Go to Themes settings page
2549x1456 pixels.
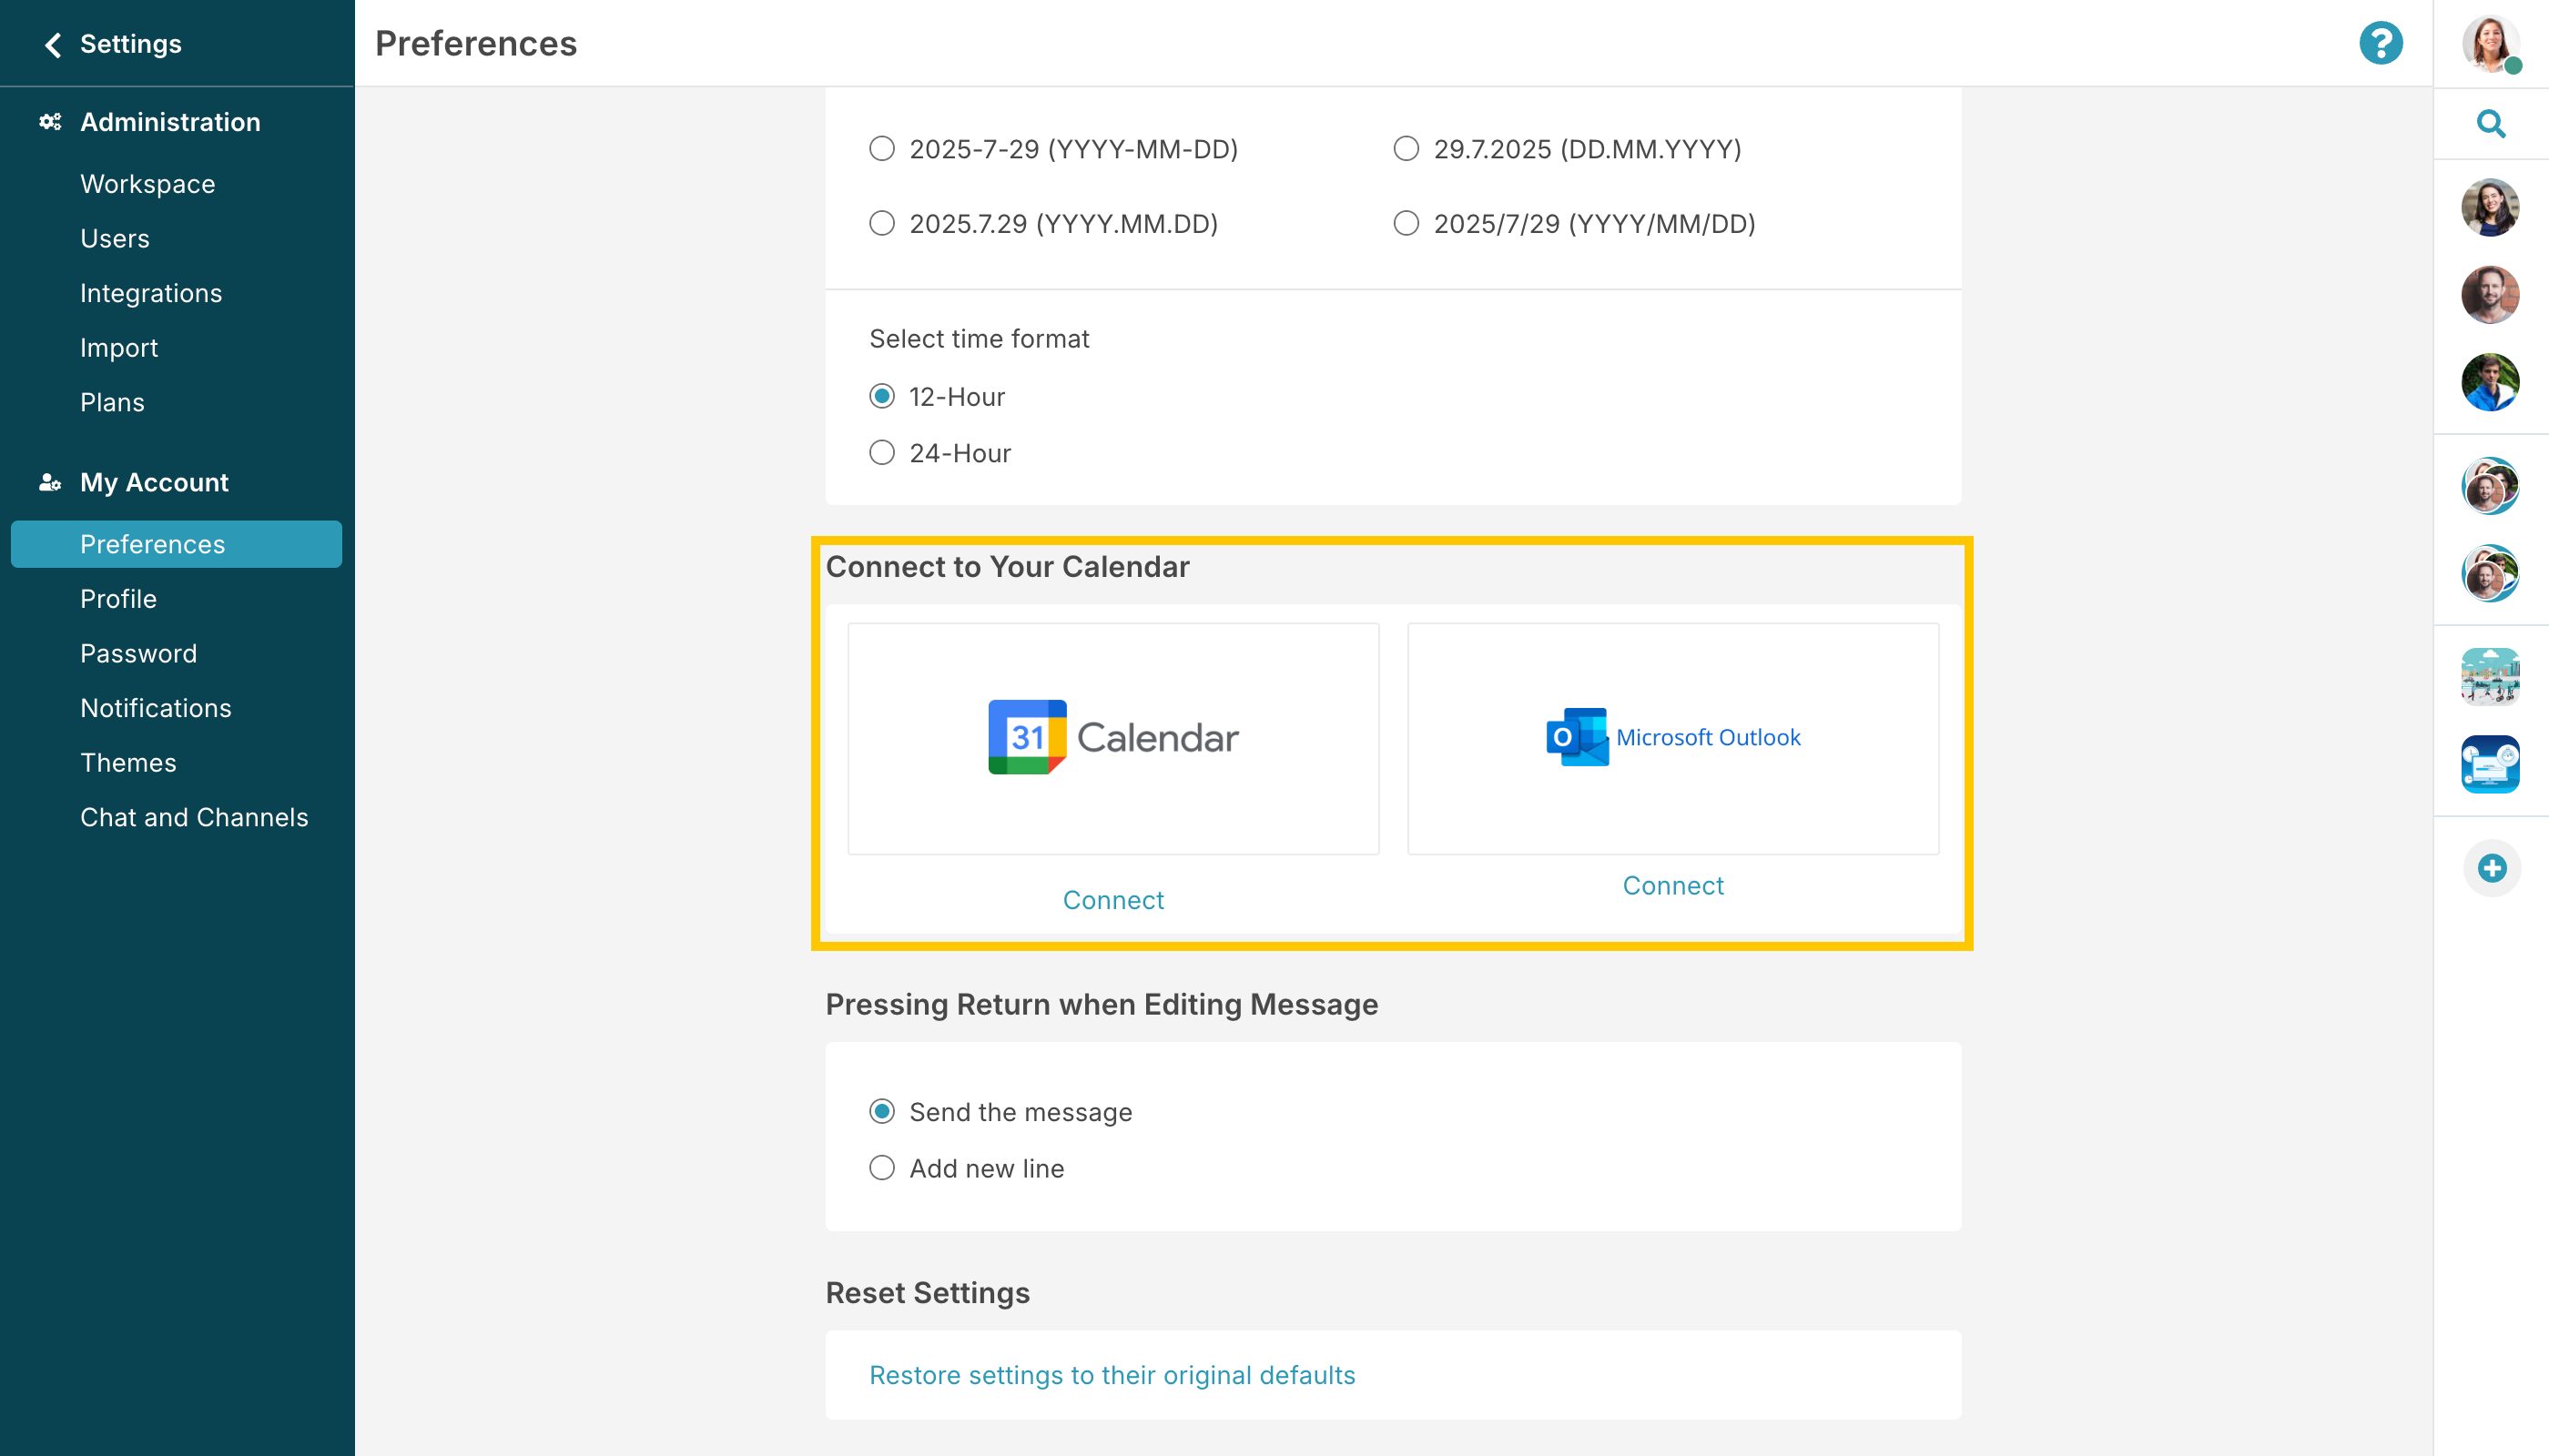[128, 763]
